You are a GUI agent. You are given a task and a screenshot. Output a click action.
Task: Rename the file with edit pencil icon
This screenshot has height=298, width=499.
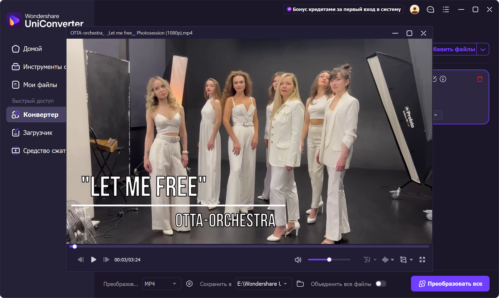coord(435,79)
